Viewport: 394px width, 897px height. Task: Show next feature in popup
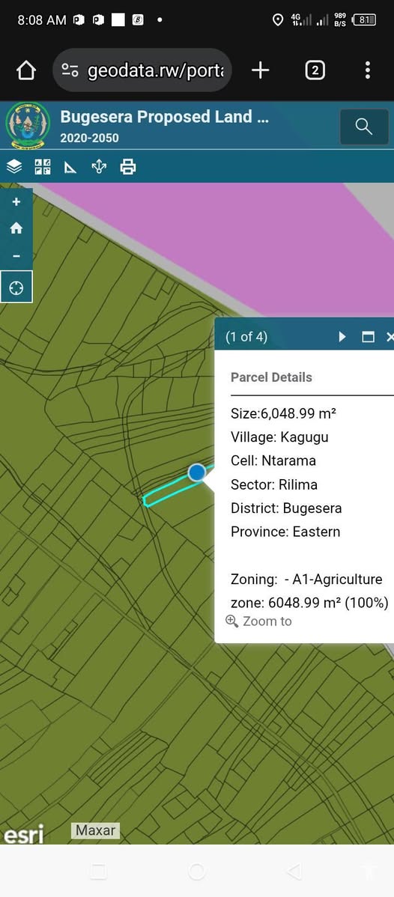[342, 337]
